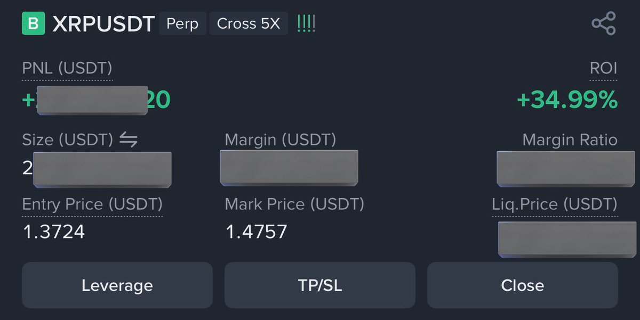Image resolution: width=640 pixels, height=320 pixels.
Task: Click the Margin Ratio label
Action: coord(570,140)
